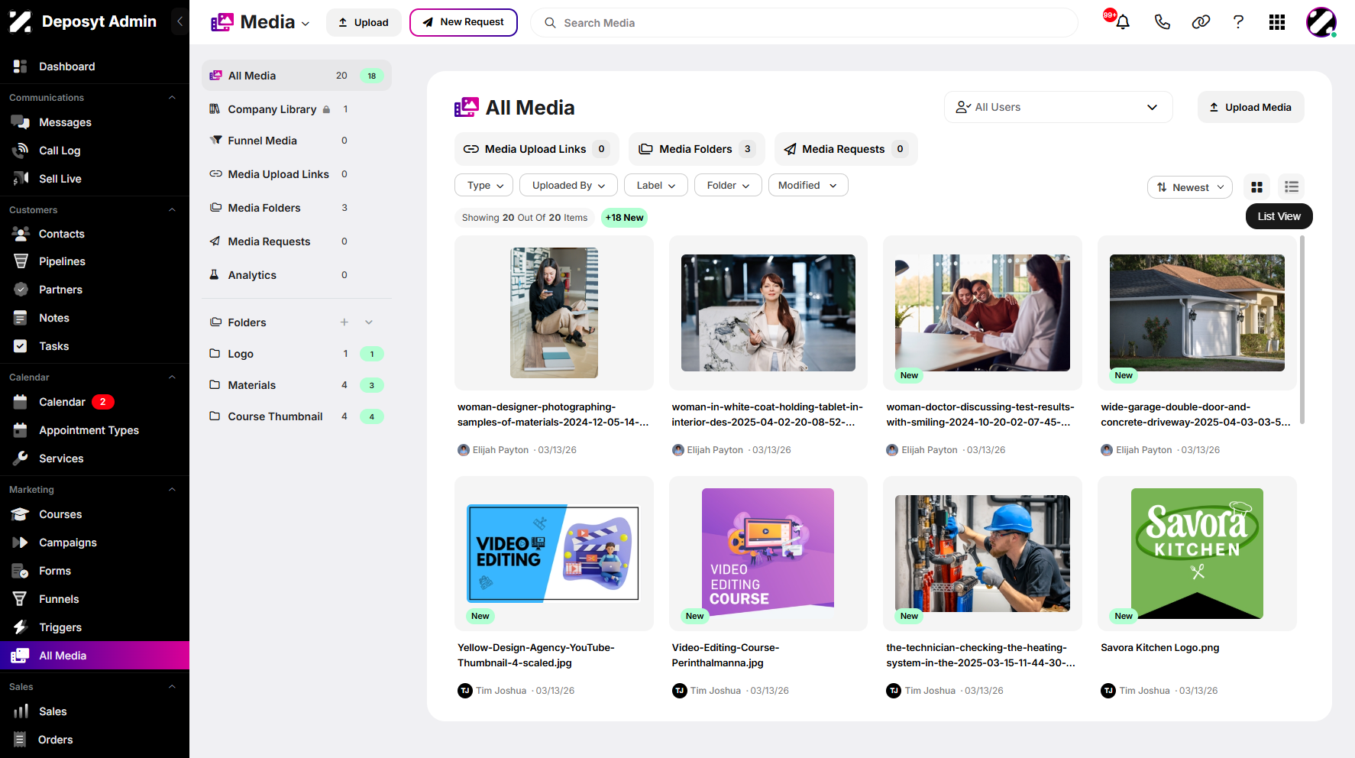Open the Course Thumbnail folder

coord(296,416)
